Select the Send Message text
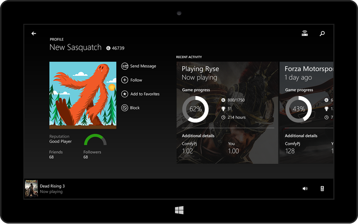This screenshot has height=224, width=358. 143,66
